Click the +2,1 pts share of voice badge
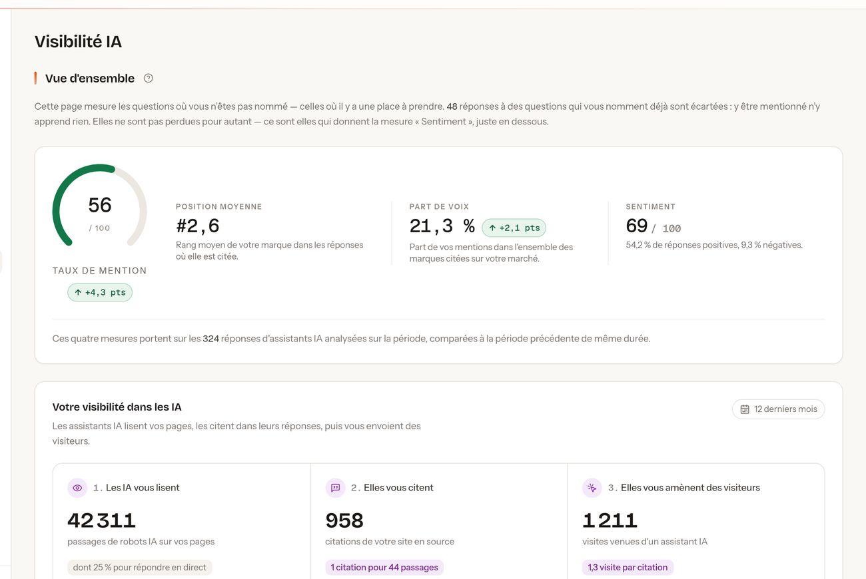The image size is (866, 579). point(514,228)
